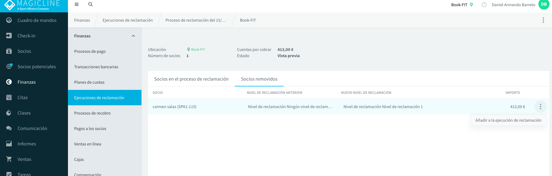Click the Book-FIT location pin in header
The image size is (552, 176).
[x=471, y=5]
